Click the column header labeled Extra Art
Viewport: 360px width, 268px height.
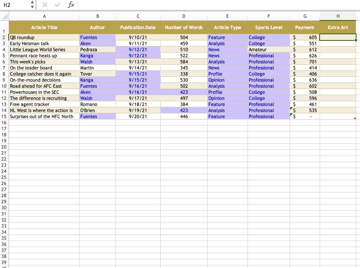click(x=337, y=27)
